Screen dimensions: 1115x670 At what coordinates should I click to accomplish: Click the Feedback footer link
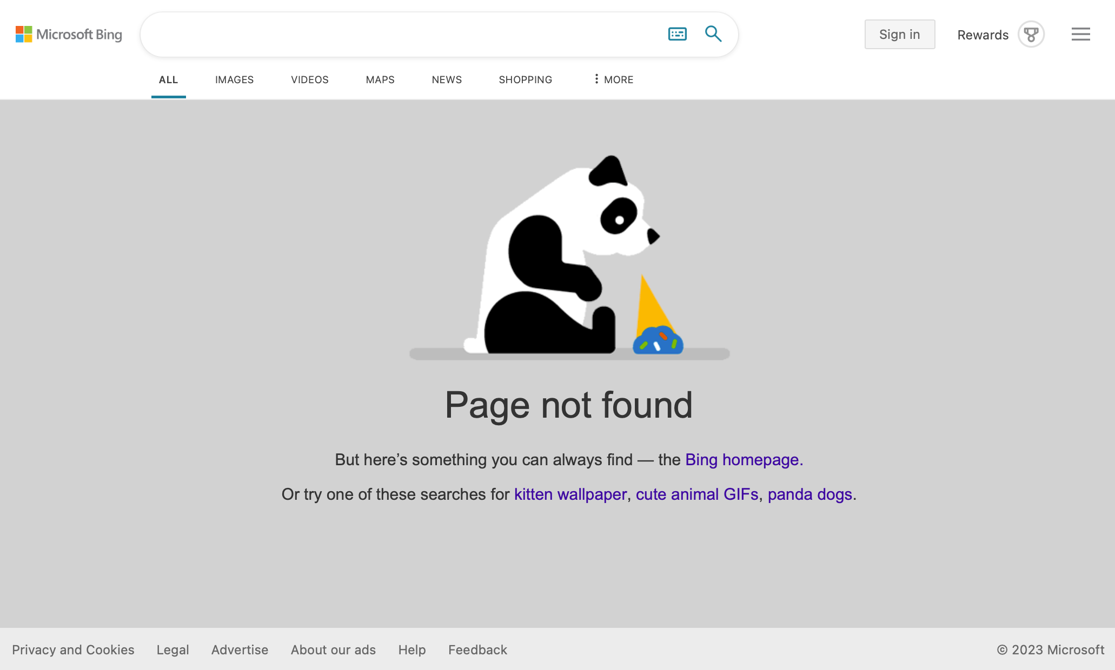pyautogui.click(x=477, y=650)
